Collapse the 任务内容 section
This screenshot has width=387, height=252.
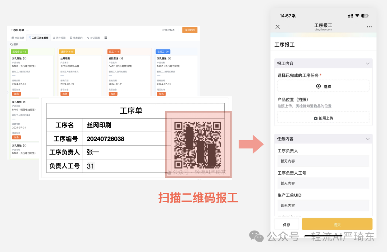click(x=368, y=139)
